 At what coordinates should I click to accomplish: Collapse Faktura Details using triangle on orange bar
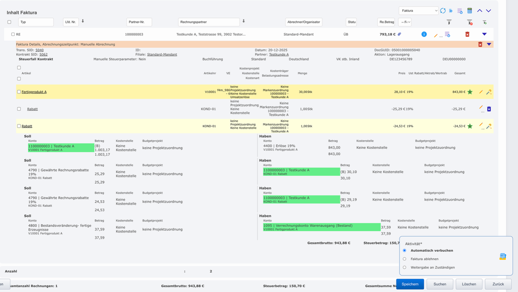pyautogui.click(x=489, y=44)
